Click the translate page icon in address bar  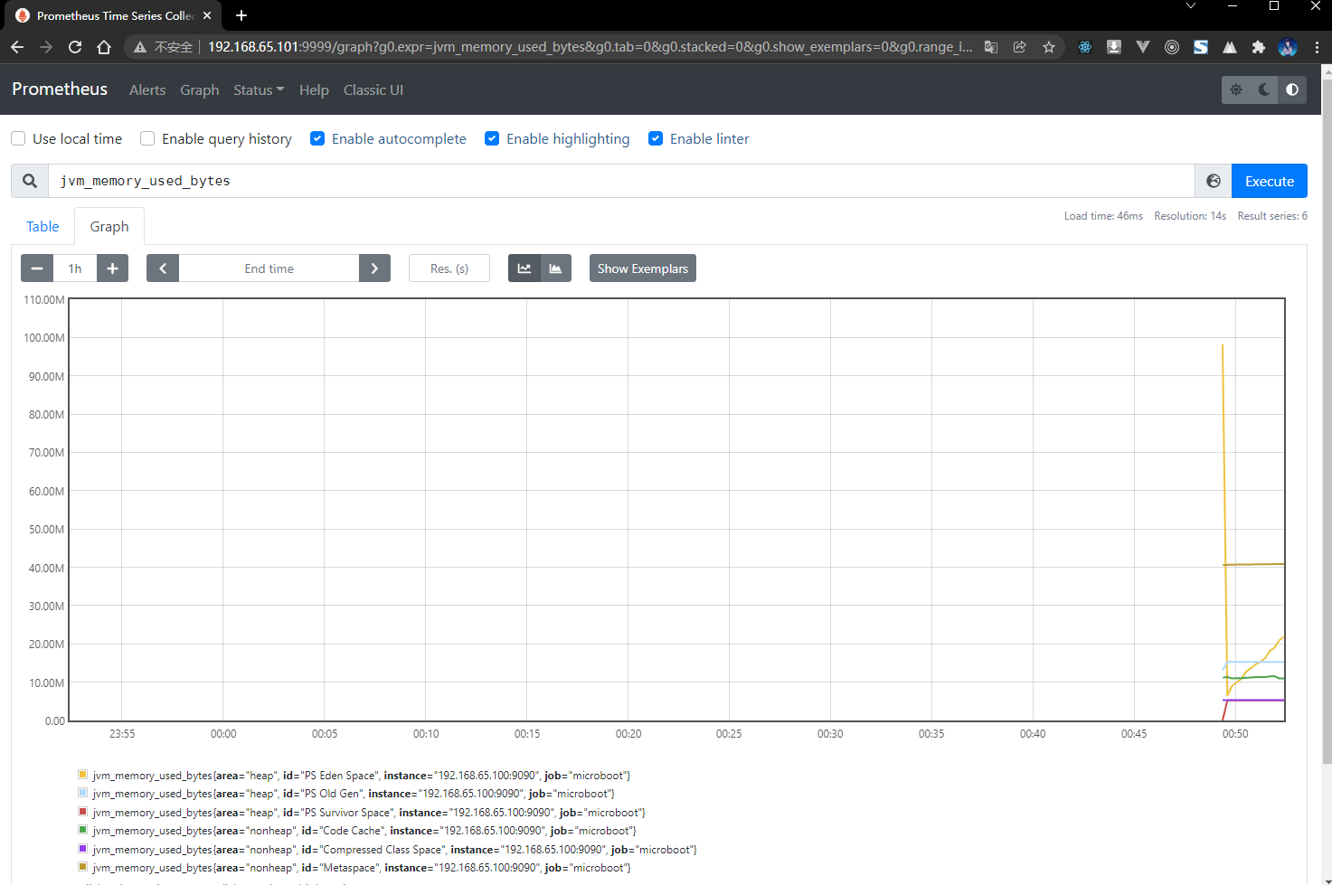(x=991, y=47)
